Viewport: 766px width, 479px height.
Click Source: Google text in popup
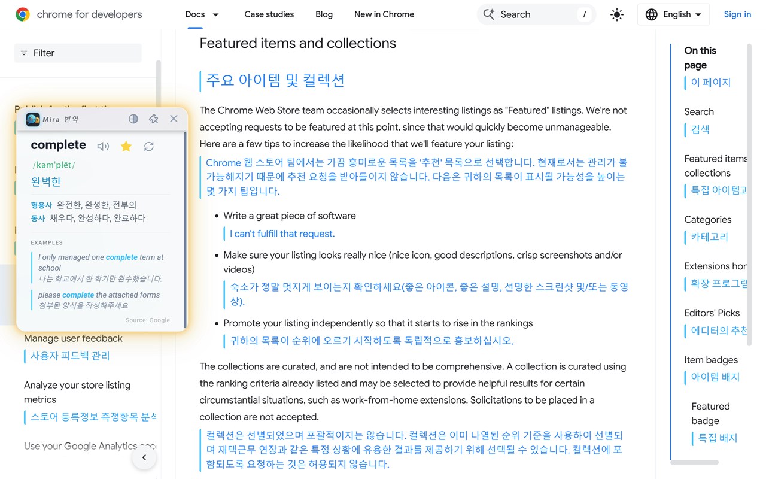(x=148, y=320)
